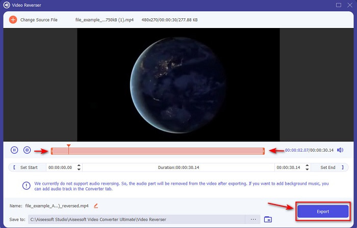357x228 pixels.
Task: Stop the video playback
Action: click(28, 150)
